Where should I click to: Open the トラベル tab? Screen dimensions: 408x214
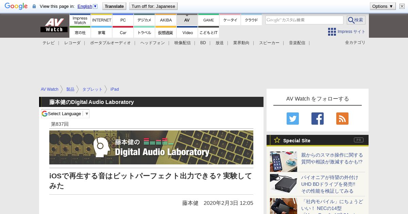[x=144, y=32]
